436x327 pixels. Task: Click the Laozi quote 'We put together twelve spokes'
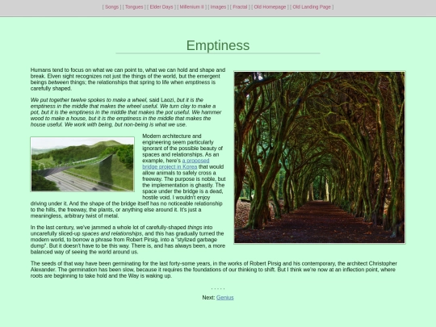pyautogui.click(x=126, y=112)
